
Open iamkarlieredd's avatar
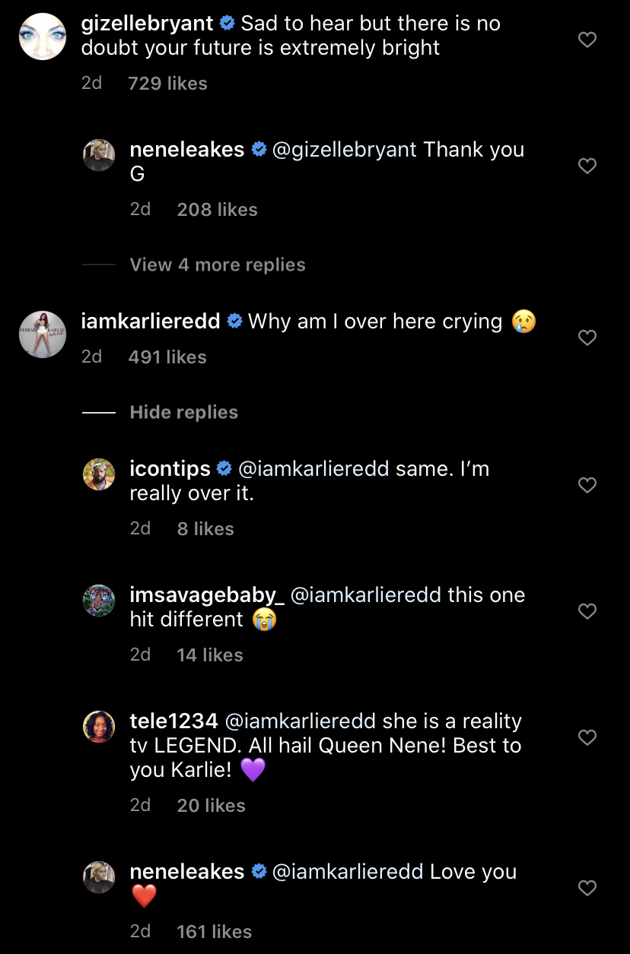click(x=43, y=334)
